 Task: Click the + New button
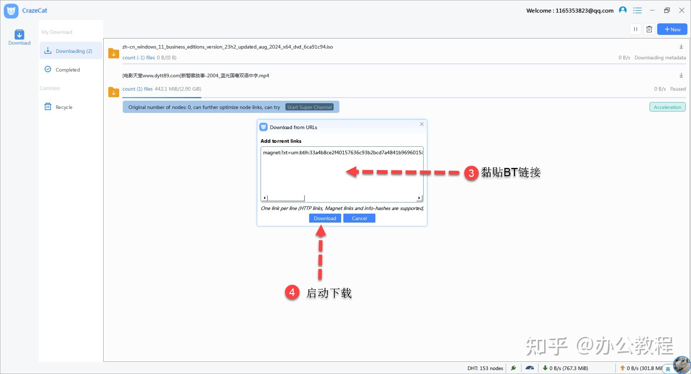[672, 29]
